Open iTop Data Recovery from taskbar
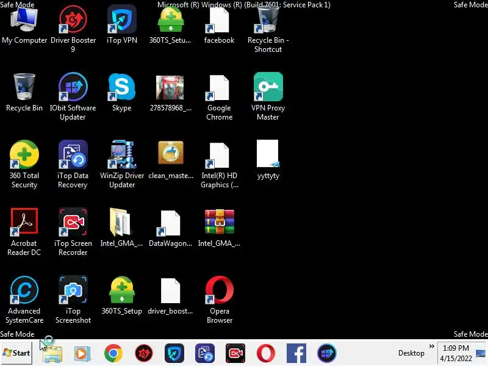The height and width of the screenshot is (366, 488). (x=204, y=353)
